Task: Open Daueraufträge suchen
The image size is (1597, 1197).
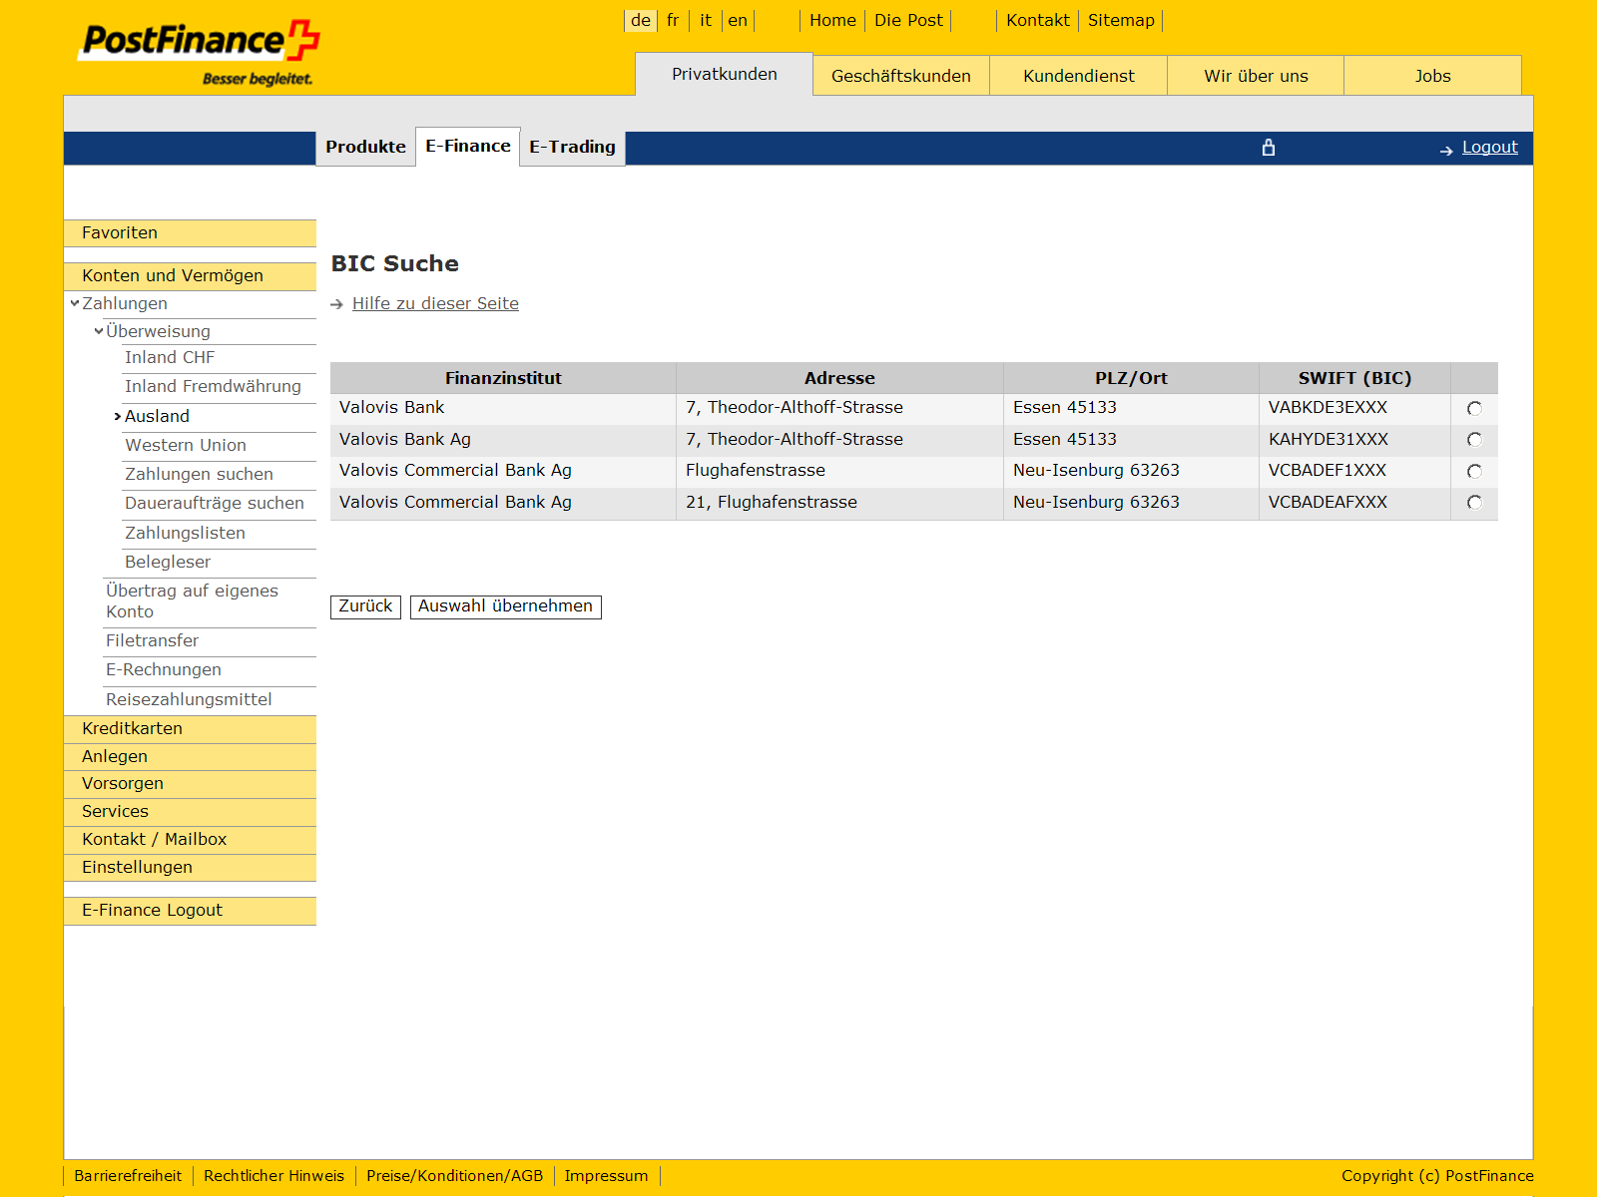Action: coord(215,503)
